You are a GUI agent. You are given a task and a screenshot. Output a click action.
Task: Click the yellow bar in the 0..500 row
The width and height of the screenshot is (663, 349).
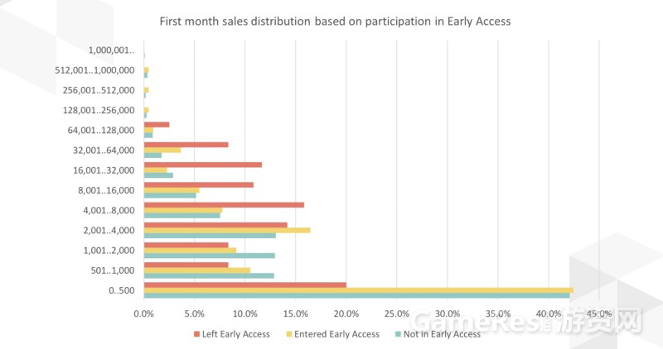click(359, 290)
